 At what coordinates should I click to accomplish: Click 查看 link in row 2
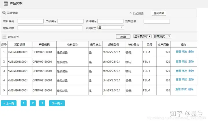pyautogui.click(x=178, y=61)
